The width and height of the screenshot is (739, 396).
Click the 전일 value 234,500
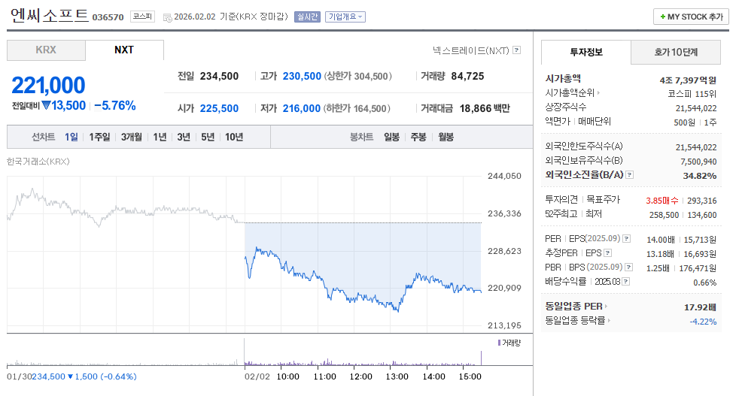(x=219, y=77)
